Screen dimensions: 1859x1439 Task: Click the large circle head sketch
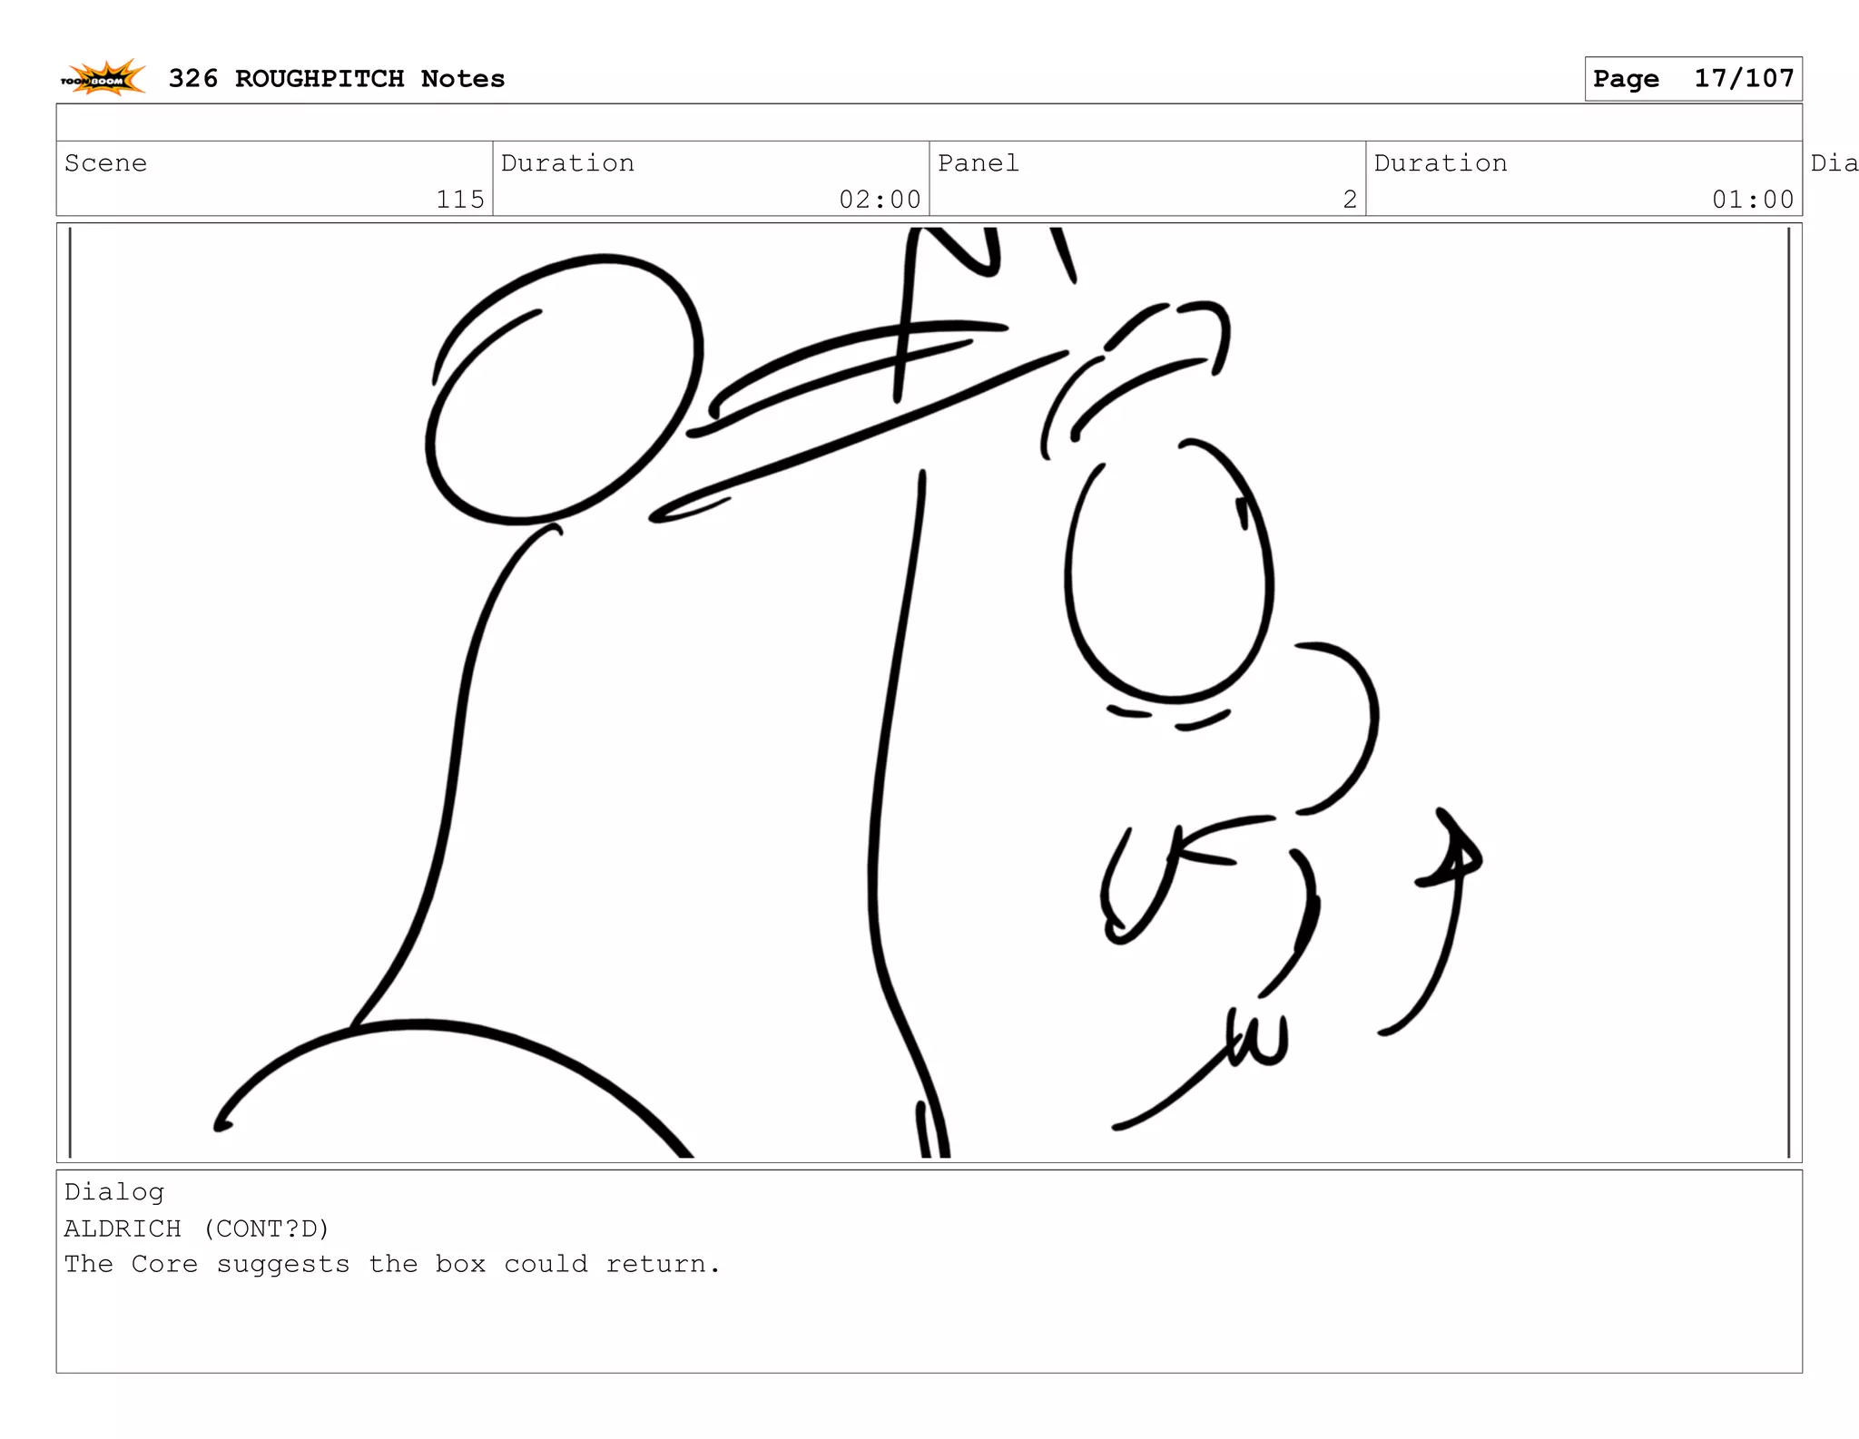point(563,390)
